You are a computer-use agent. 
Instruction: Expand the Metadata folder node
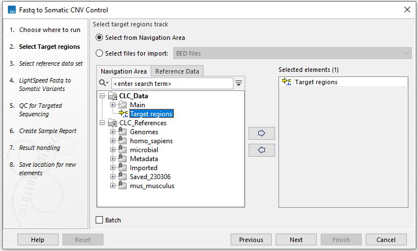pos(113,159)
